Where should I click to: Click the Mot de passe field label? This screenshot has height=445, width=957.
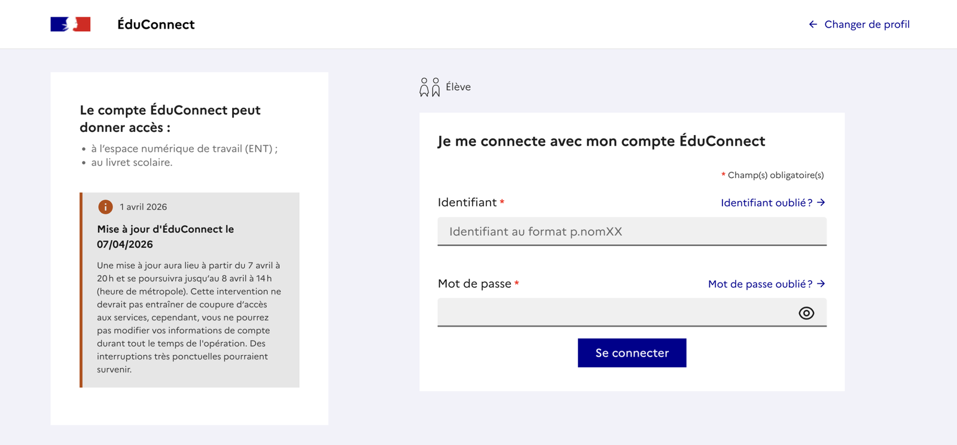pos(474,284)
